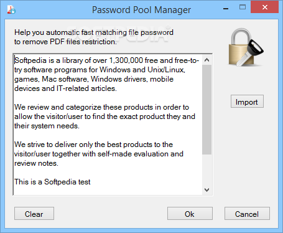Click the padlock and key image
283x233 pixels.
[246, 47]
